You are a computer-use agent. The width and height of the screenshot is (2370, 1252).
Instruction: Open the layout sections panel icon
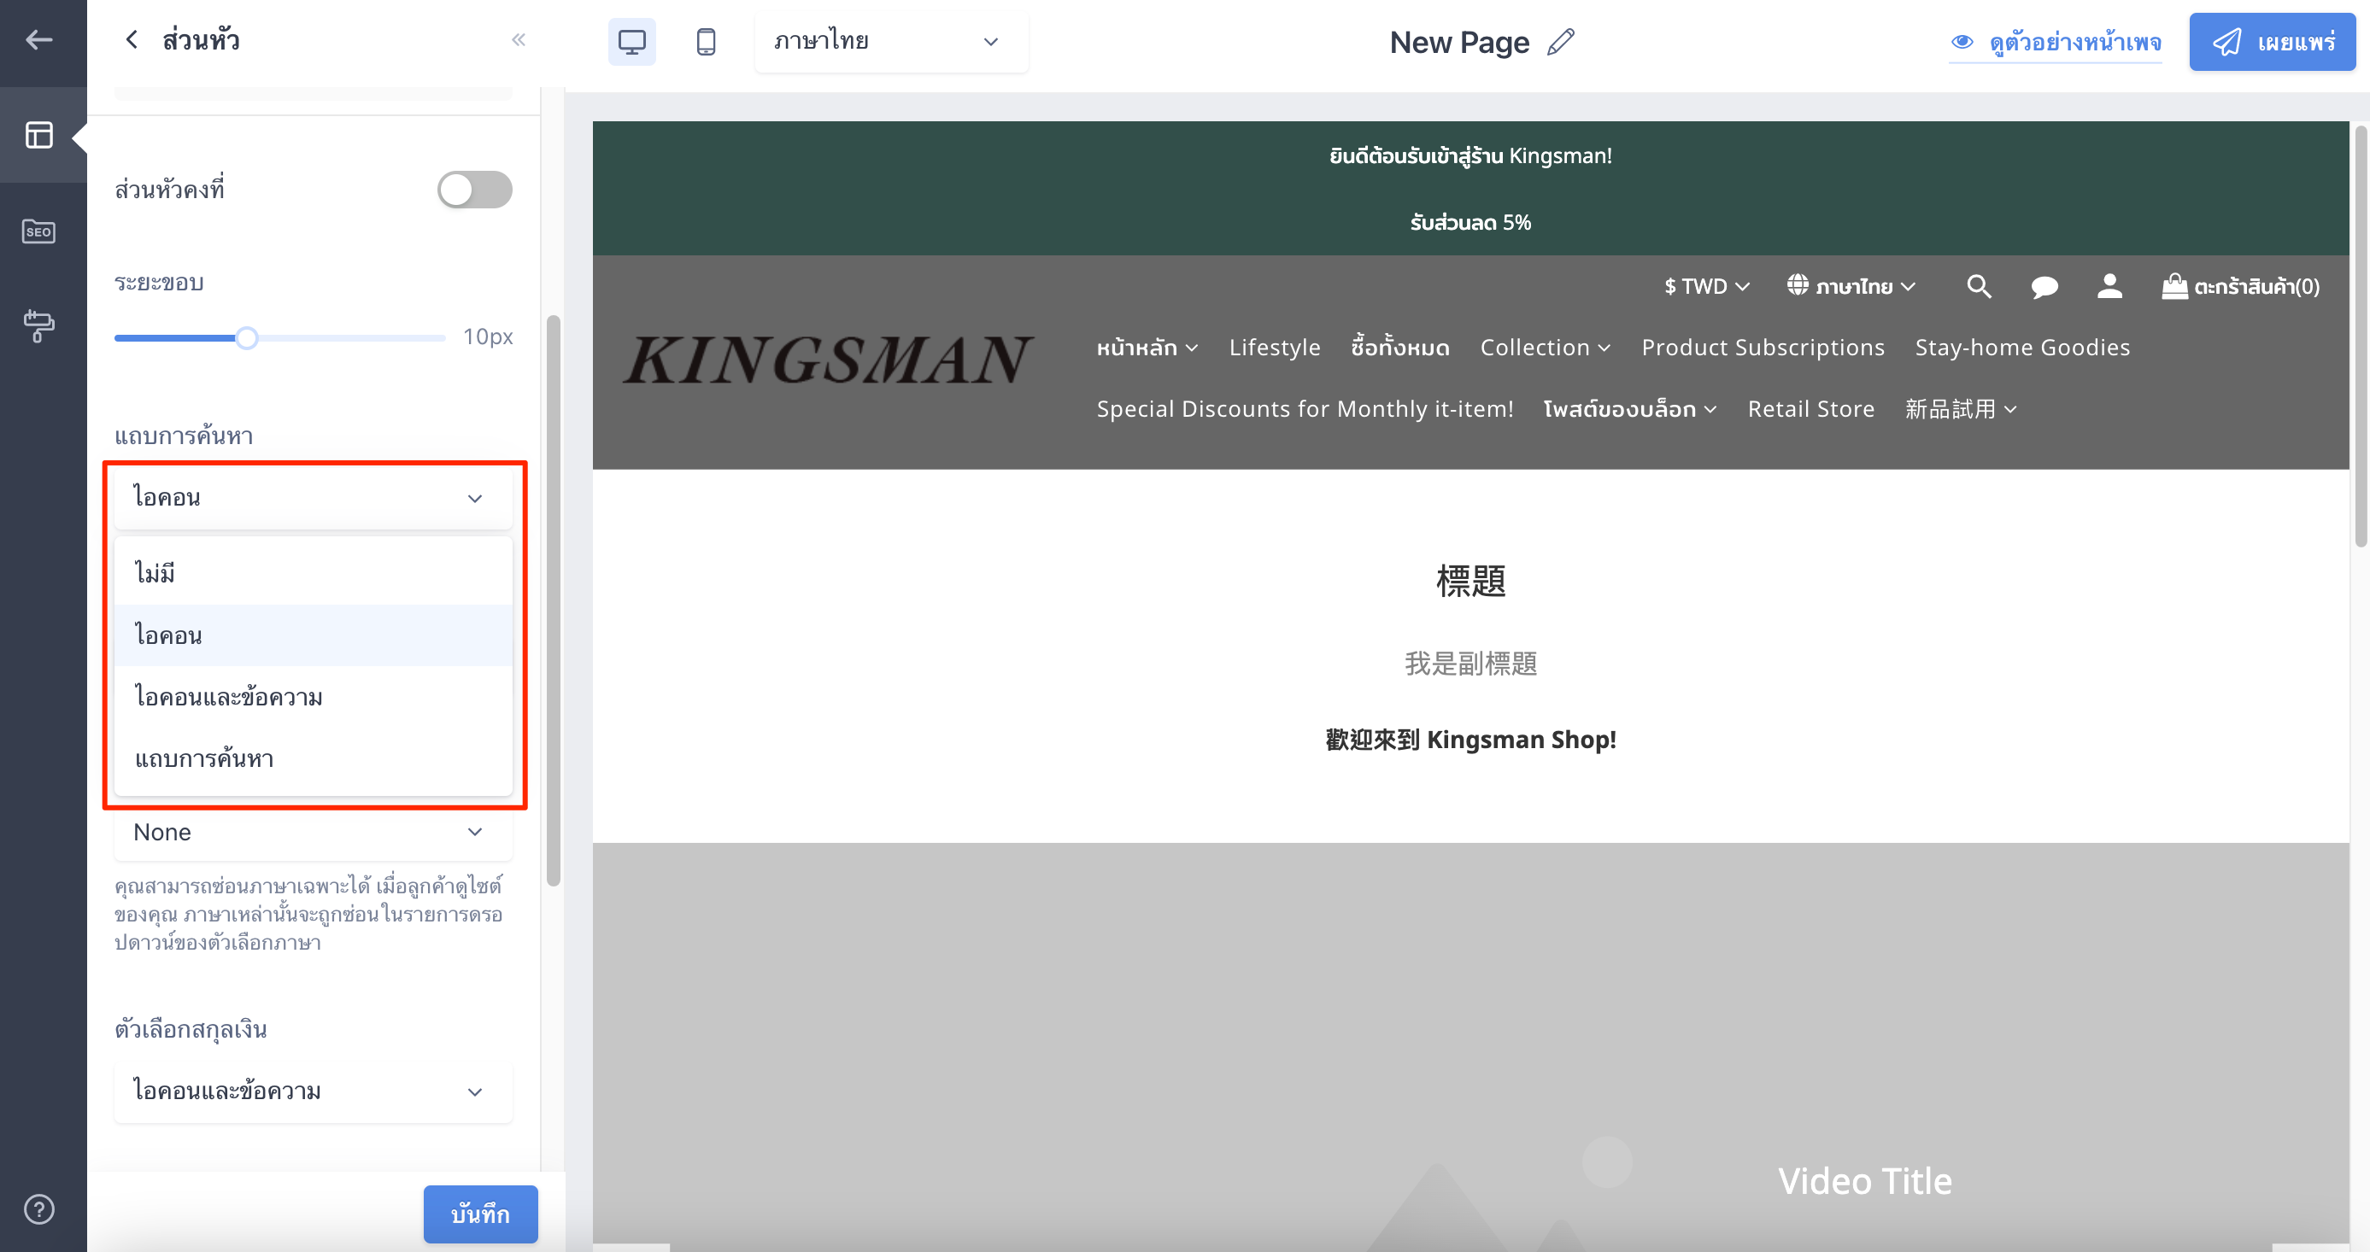38,135
